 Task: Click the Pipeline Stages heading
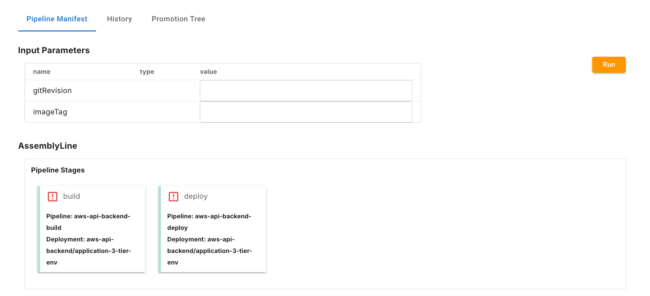(58, 170)
